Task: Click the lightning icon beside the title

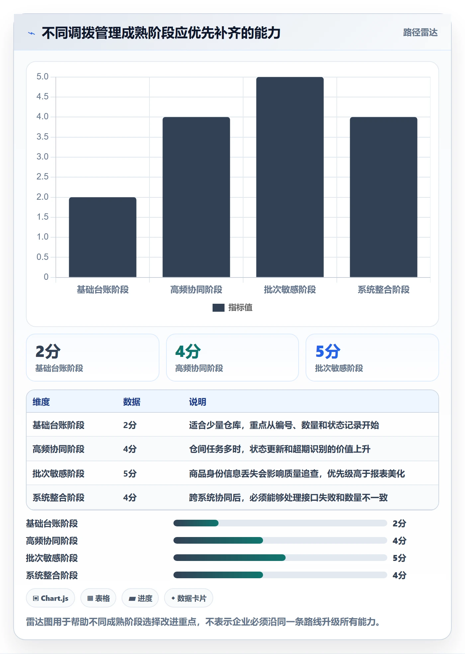Action: click(32, 33)
